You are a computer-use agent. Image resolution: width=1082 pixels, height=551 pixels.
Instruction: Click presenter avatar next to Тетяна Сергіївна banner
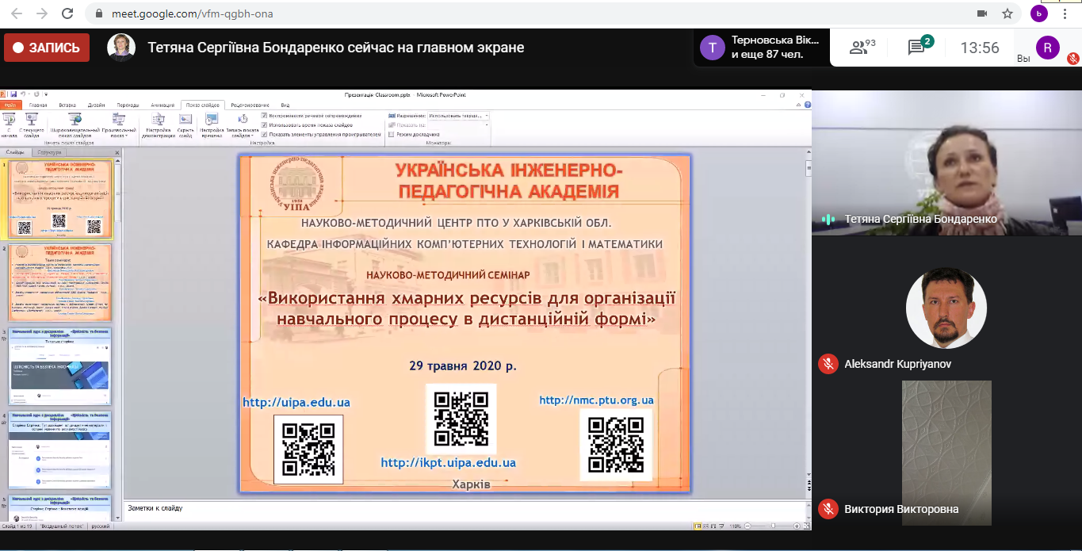[121, 48]
